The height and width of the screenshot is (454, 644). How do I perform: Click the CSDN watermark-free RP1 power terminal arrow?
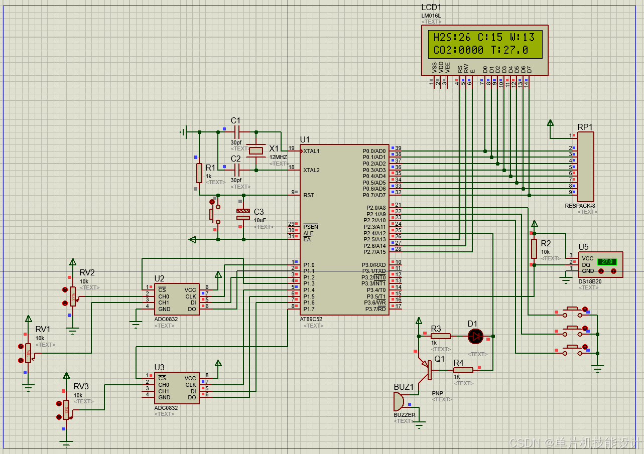(551, 122)
